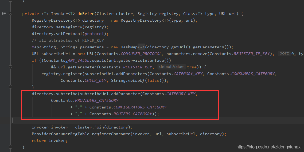Click CATEGORY_KEY on the directory.subscribe line

pyautogui.click(x=181, y=94)
